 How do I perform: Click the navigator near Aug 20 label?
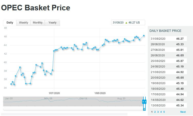[x=121, y=101]
